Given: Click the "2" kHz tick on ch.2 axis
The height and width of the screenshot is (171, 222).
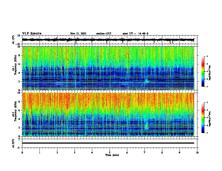Looking at the screenshot, I should (x=19, y=128).
